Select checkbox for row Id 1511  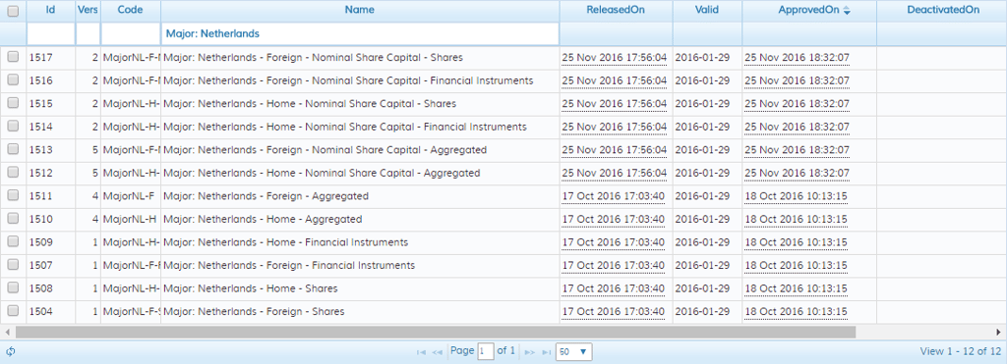[13, 195]
